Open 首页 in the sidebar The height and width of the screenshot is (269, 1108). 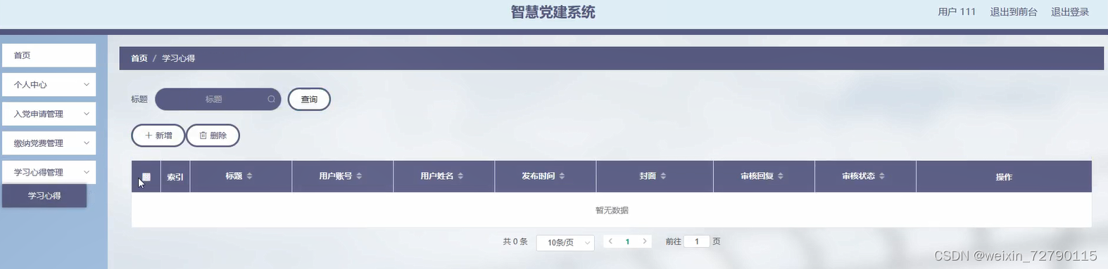[x=49, y=55]
